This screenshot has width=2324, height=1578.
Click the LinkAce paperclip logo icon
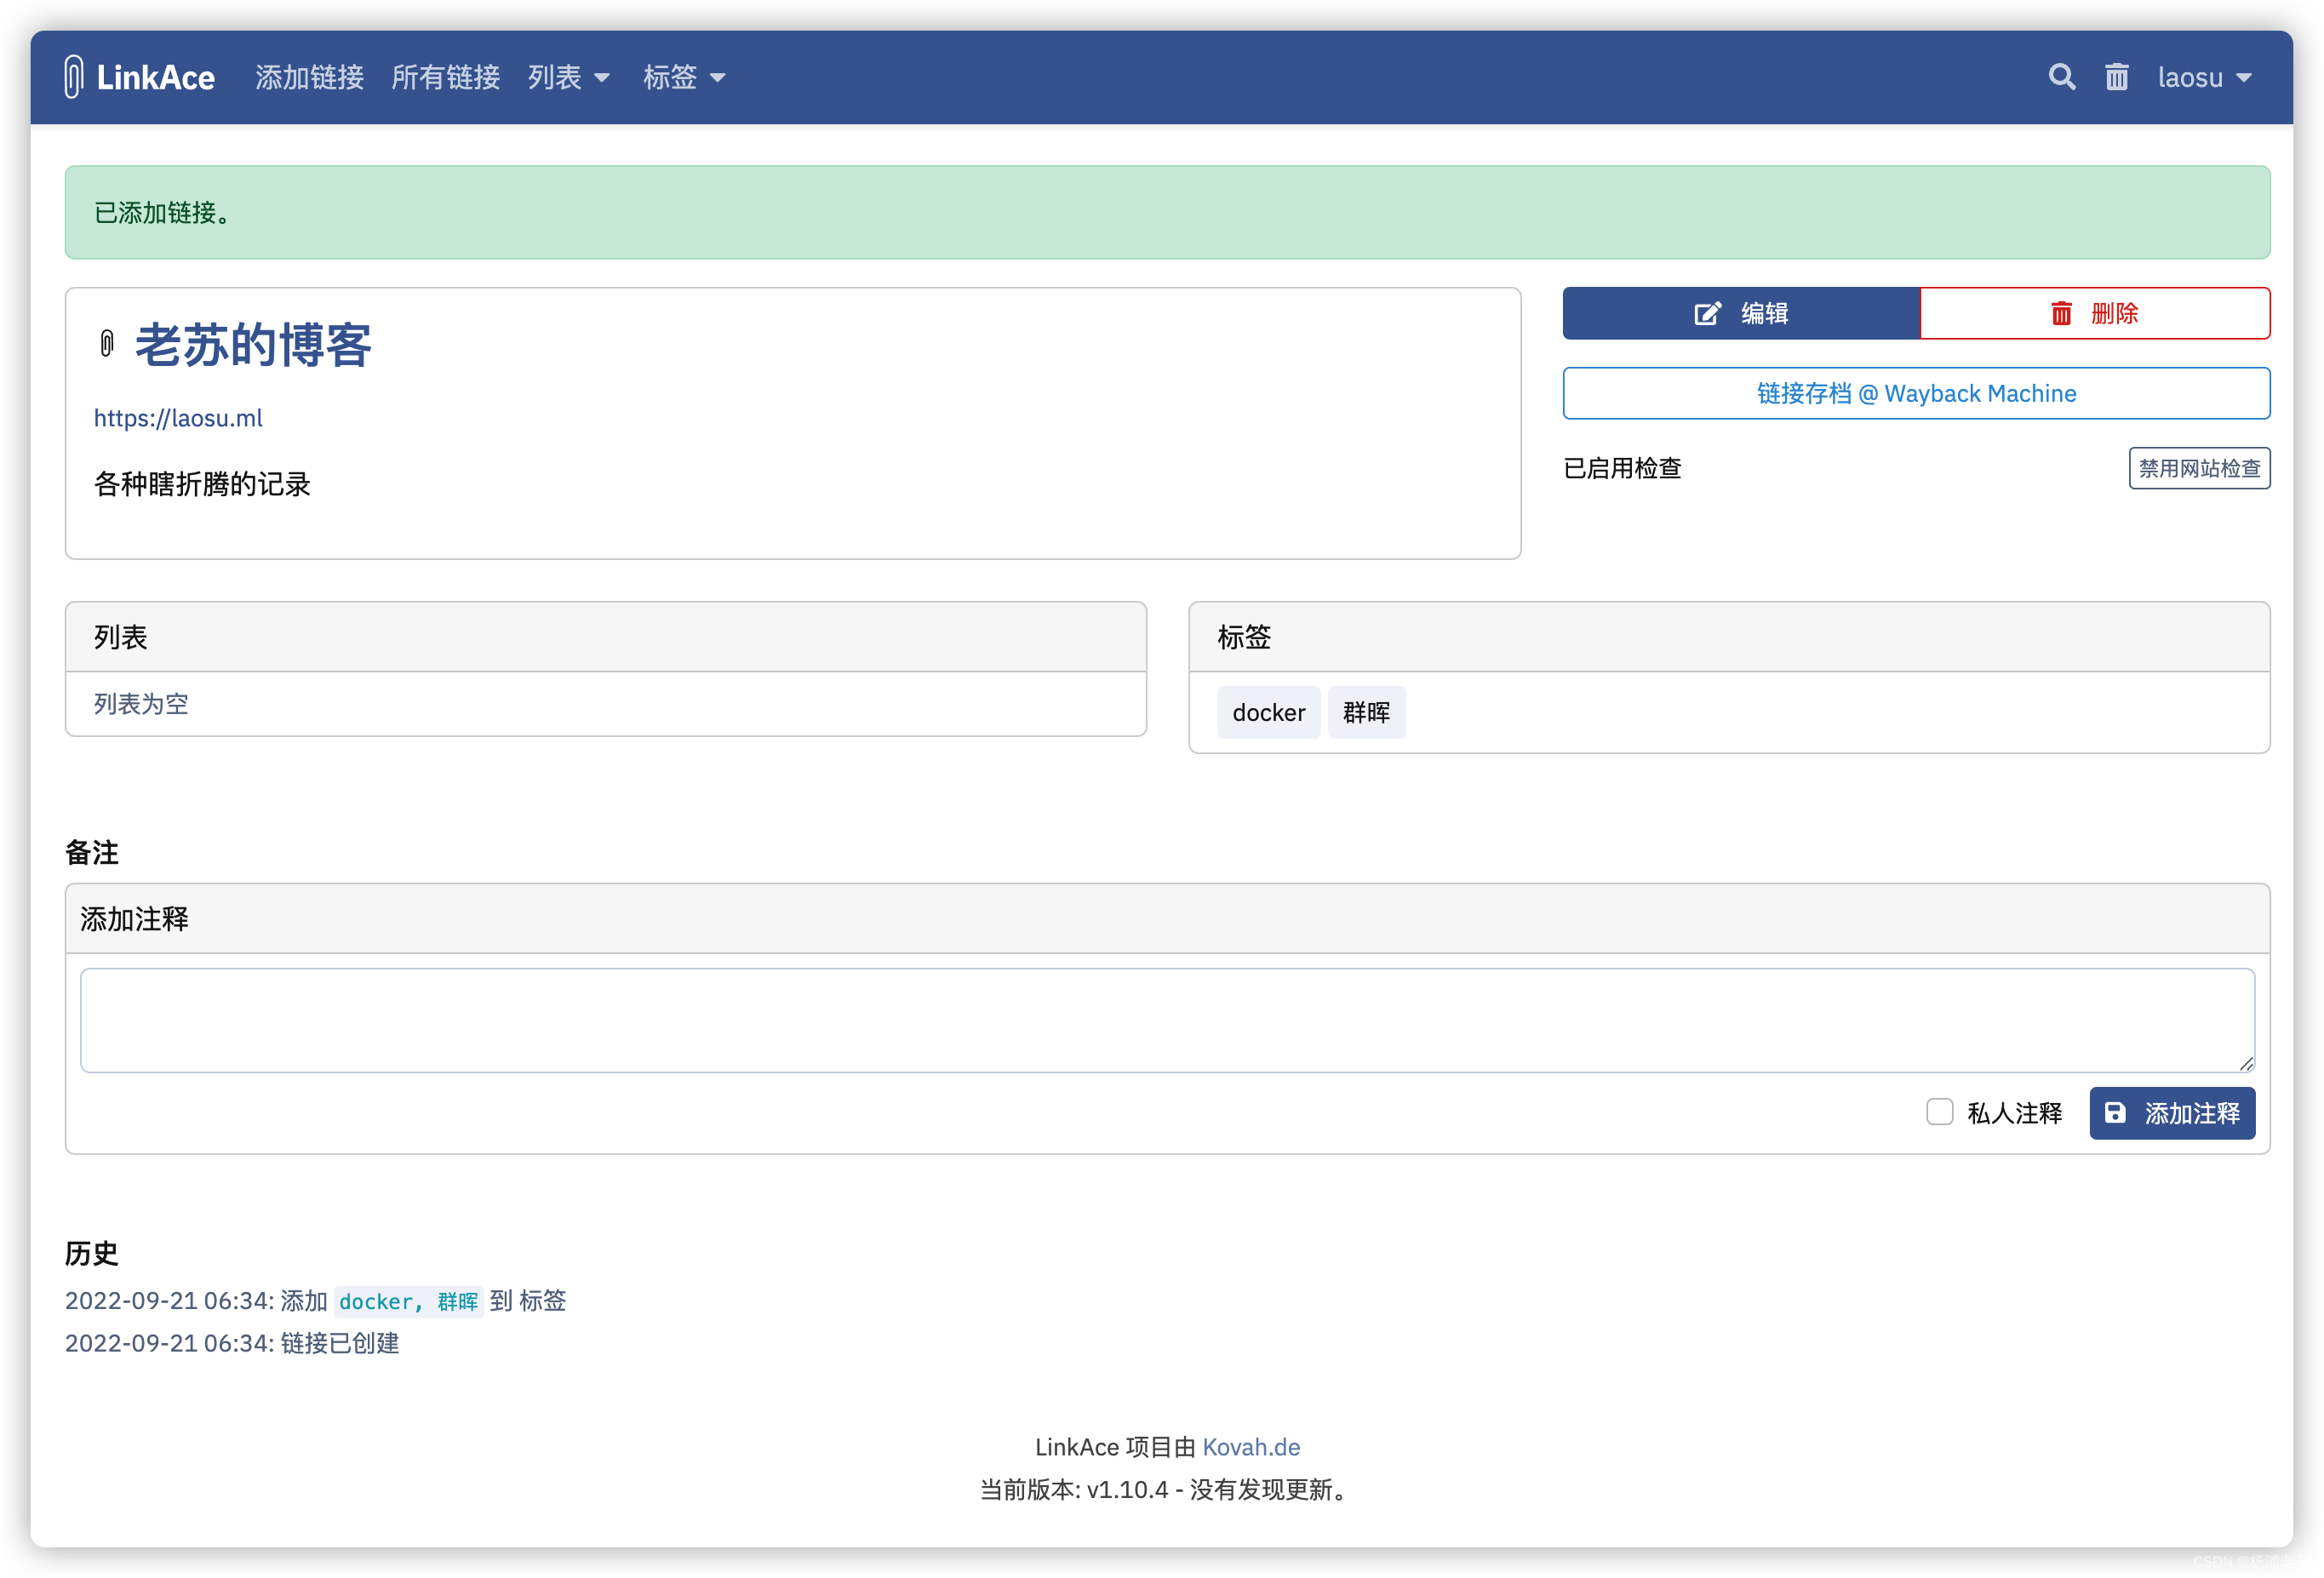point(73,77)
